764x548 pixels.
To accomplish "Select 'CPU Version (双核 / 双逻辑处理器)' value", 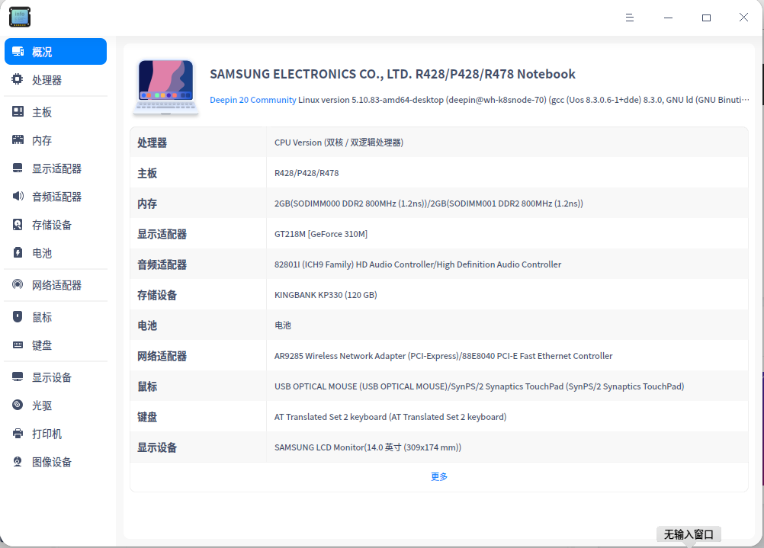I will [x=339, y=143].
